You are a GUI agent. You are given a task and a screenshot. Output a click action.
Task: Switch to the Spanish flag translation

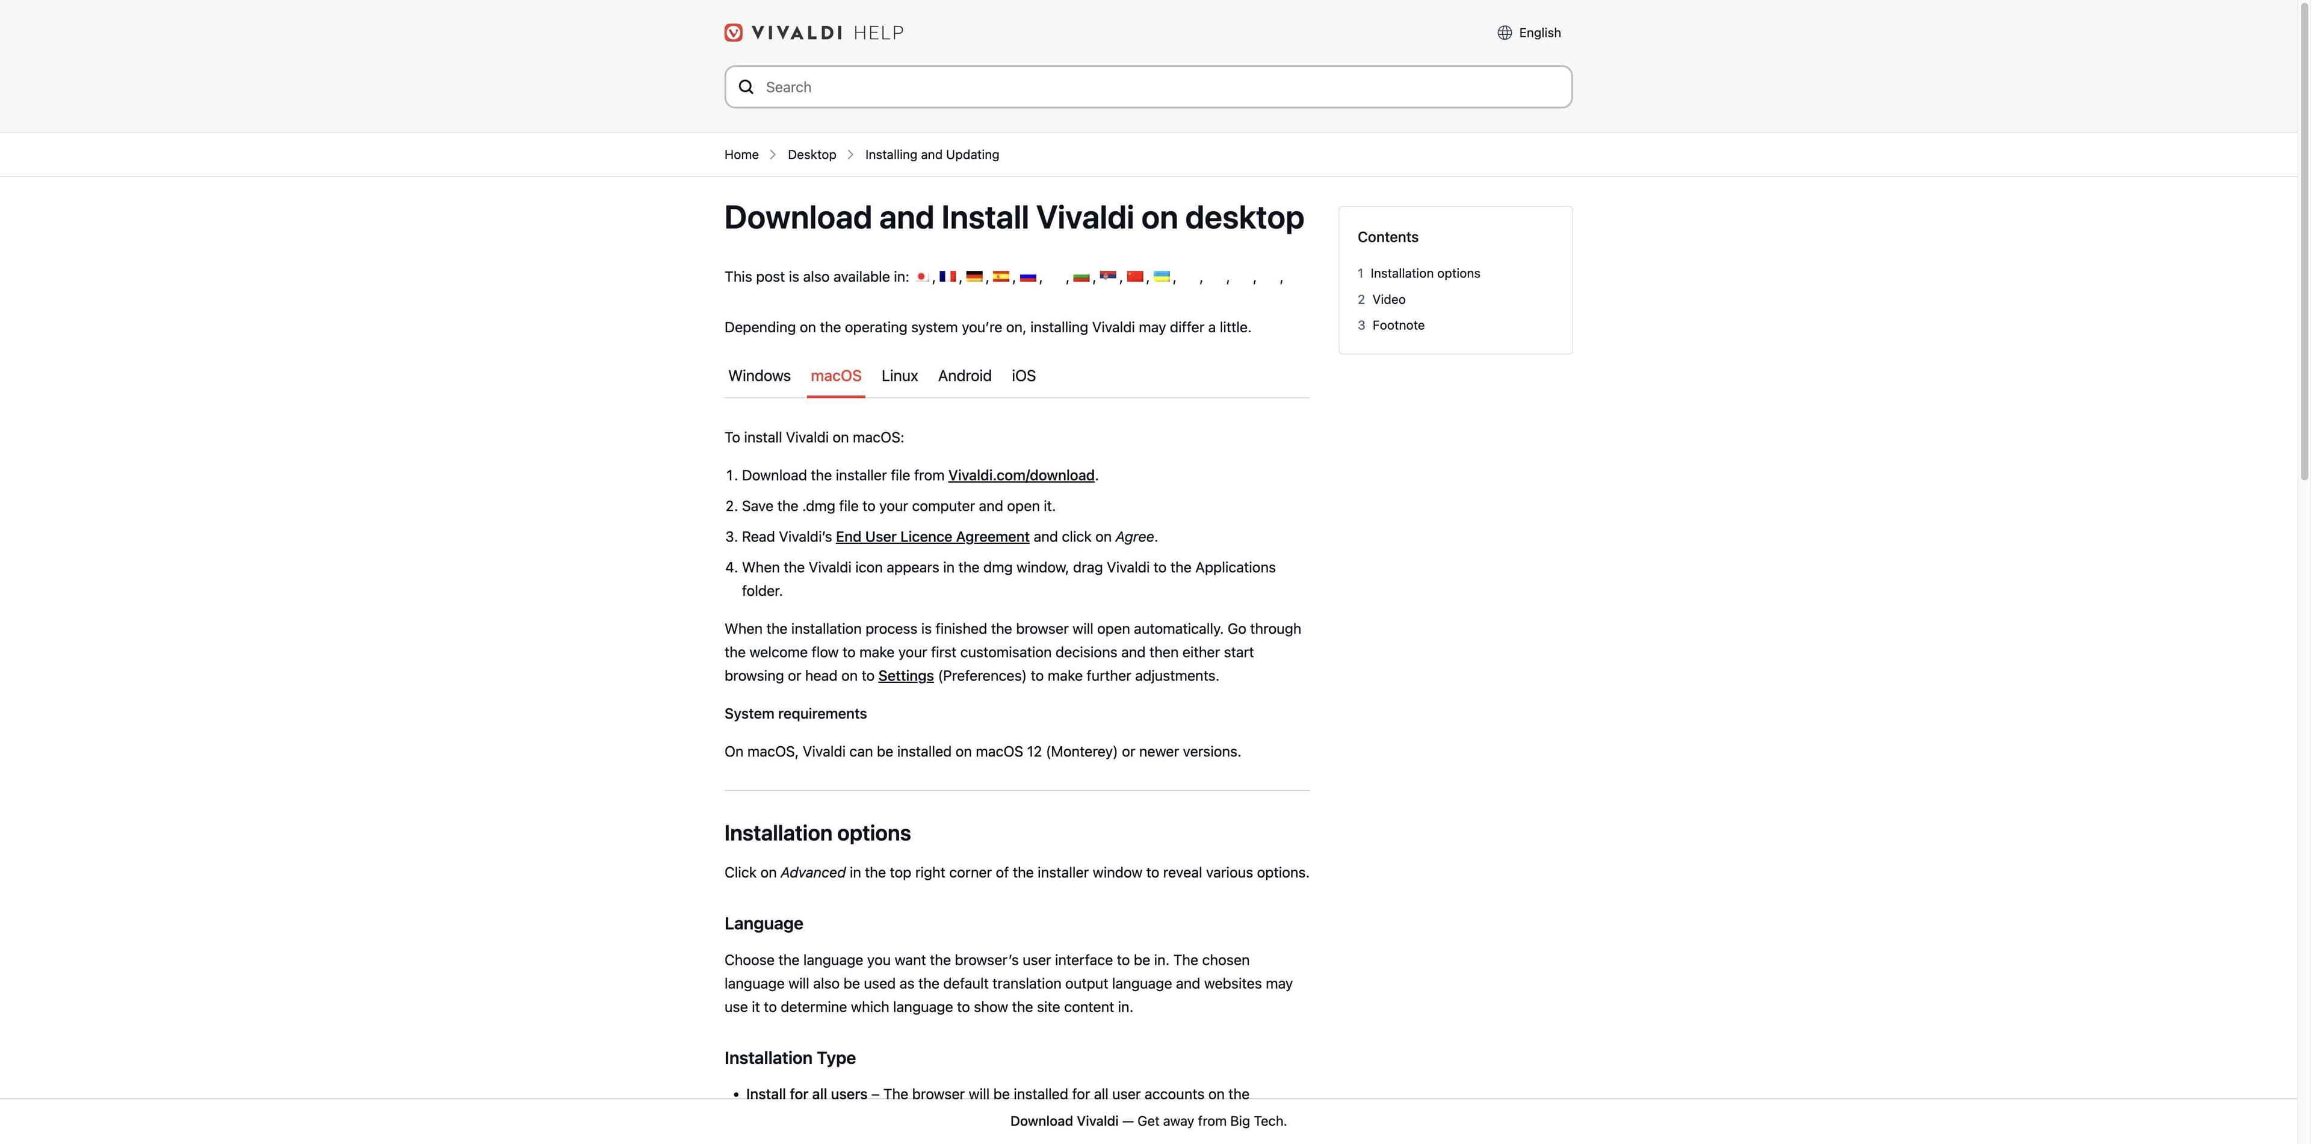1001,276
